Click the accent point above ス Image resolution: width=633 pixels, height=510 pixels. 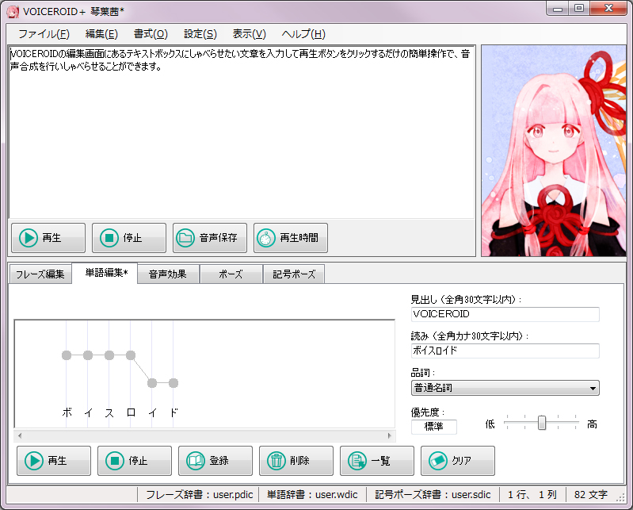coord(109,355)
